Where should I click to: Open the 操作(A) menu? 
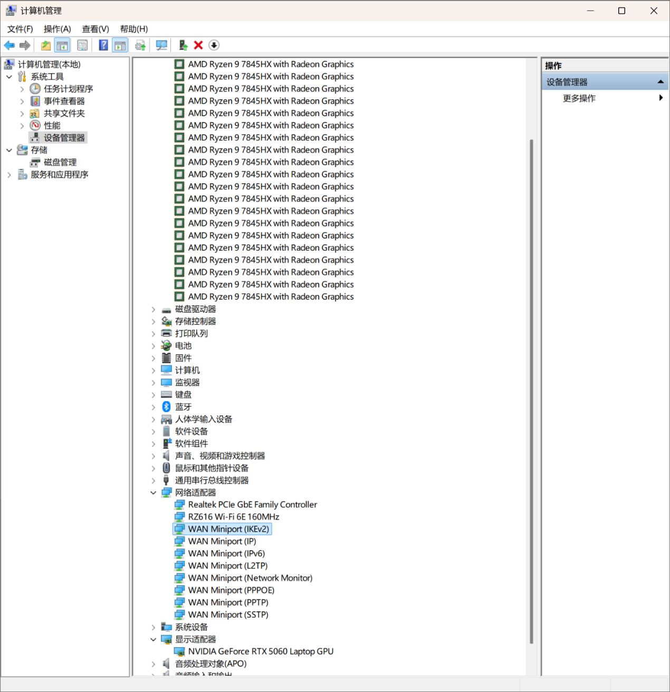(x=57, y=29)
